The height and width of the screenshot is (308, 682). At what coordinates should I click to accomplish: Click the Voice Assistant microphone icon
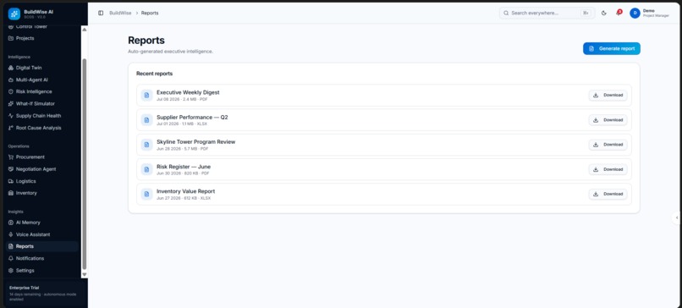click(11, 234)
